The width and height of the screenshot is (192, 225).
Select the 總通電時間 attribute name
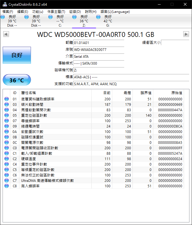click(x=30, y=126)
